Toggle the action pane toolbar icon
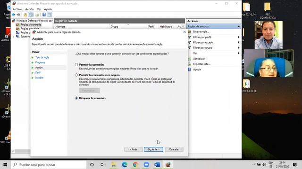This screenshot has height=169, width=302. click(50, 15)
